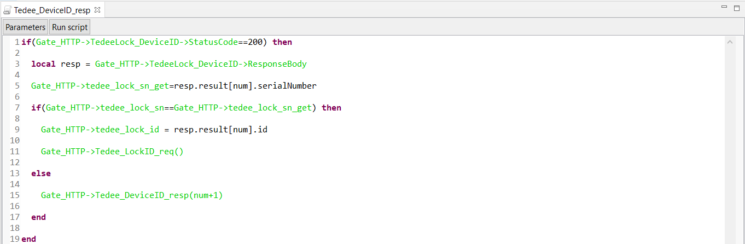Maximize the editor view
The image size is (745, 244).
point(736,8)
